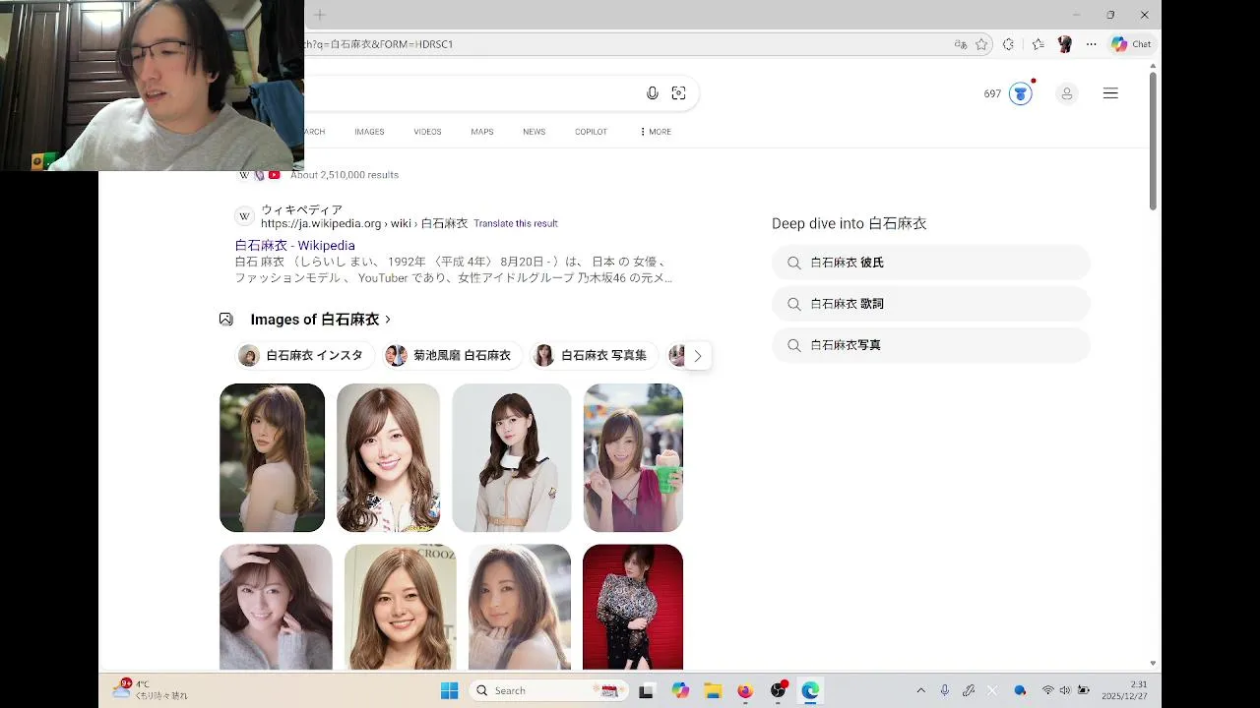This screenshot has width=1260, height=708.
Task: Switch to the MAPS search tab
Action: 481,132
